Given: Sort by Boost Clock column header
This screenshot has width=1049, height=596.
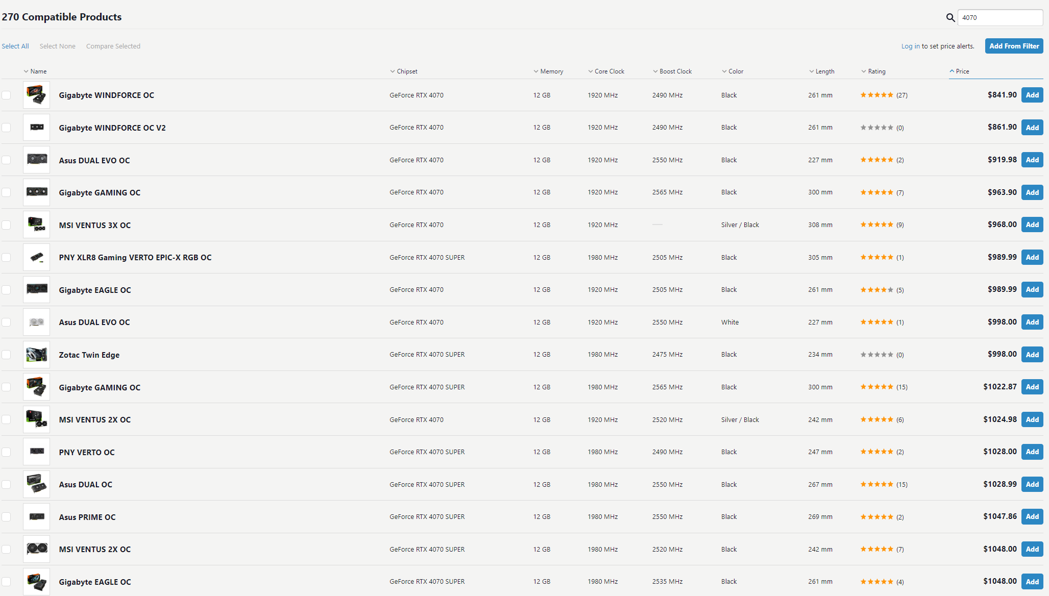Looking at the screenshot, I should pyautogui.click(x=675, y=71).
